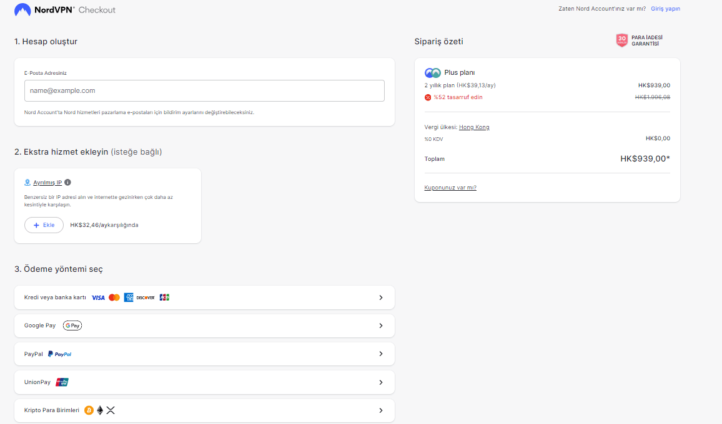The width and height of the screenshot is (722, 424).
Task: Open the Giriş yapın login link
Action: (665, 9)
